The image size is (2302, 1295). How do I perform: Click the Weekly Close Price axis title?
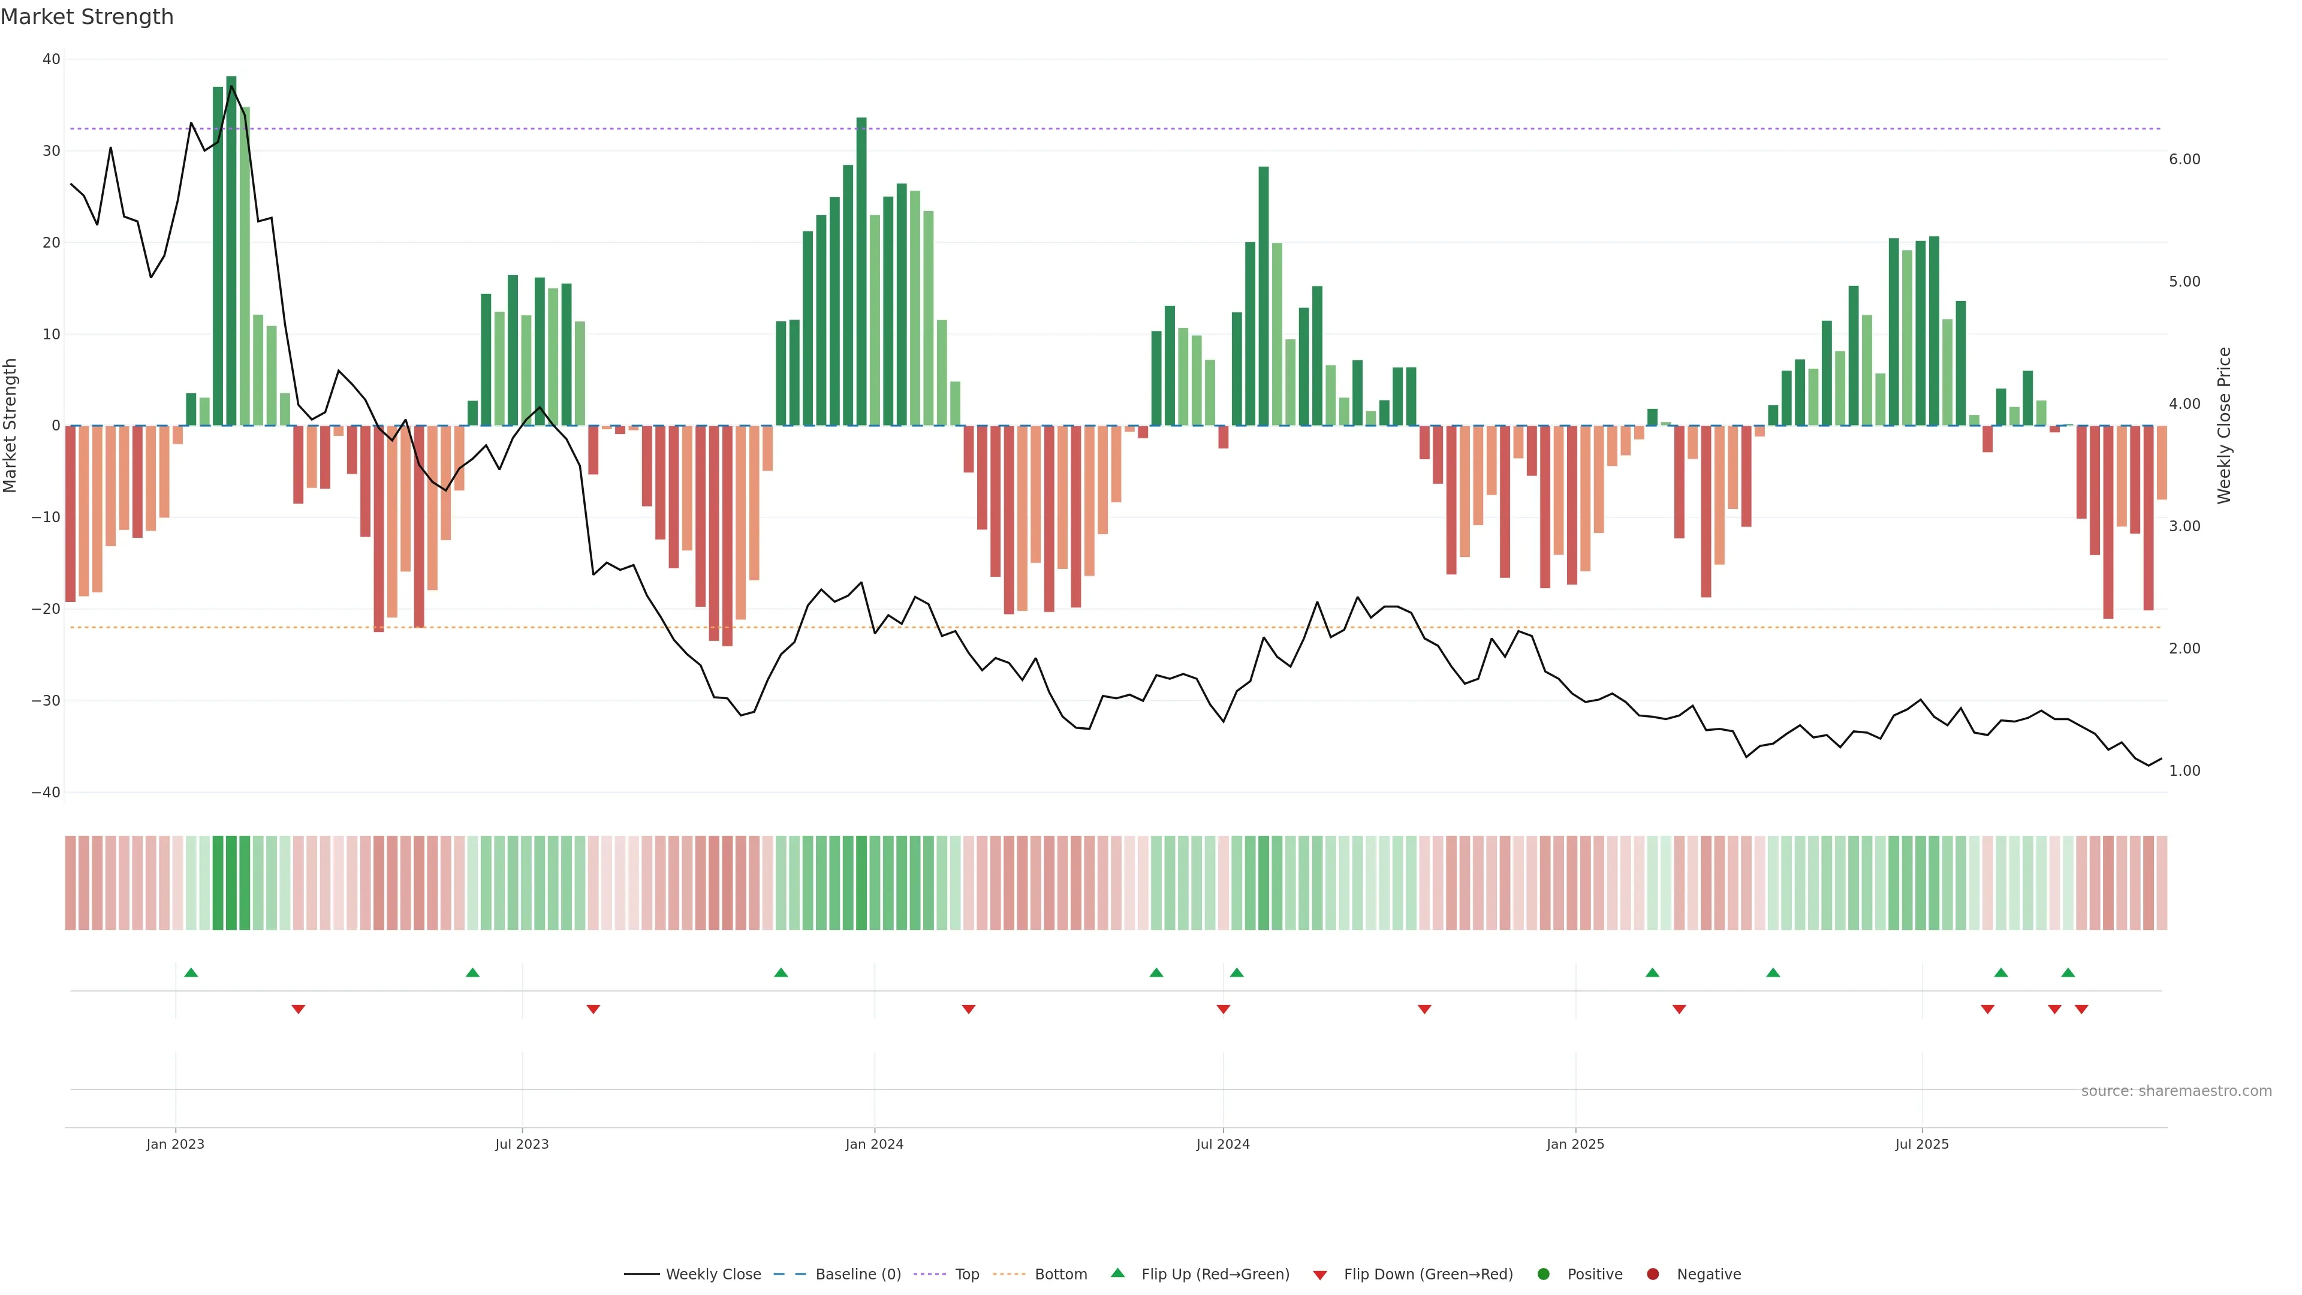[2224, 426]
